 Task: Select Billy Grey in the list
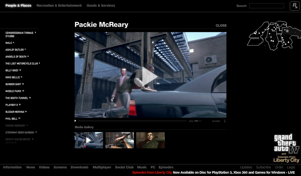(x=13, y=70)
